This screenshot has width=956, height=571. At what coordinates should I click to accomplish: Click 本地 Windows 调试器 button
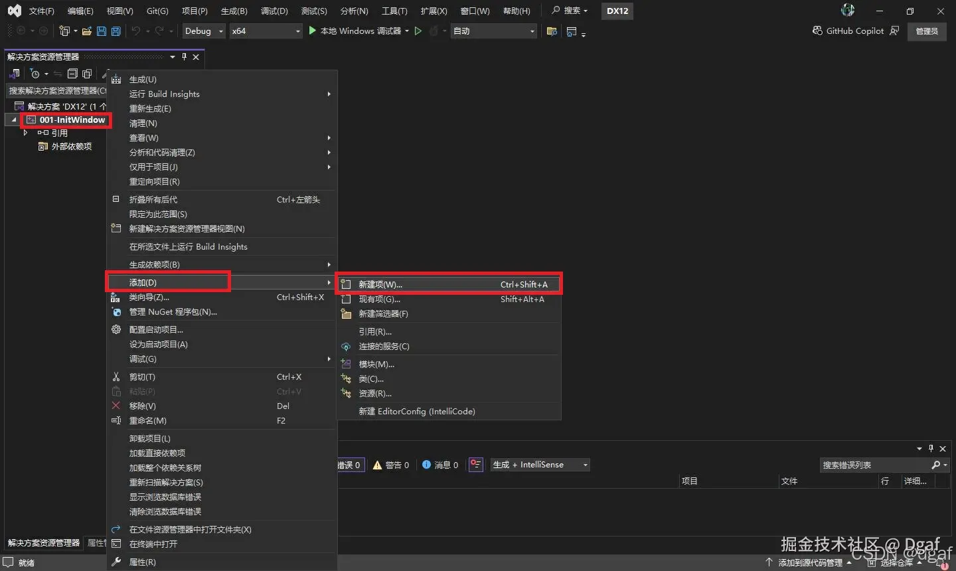click(355, 31)
